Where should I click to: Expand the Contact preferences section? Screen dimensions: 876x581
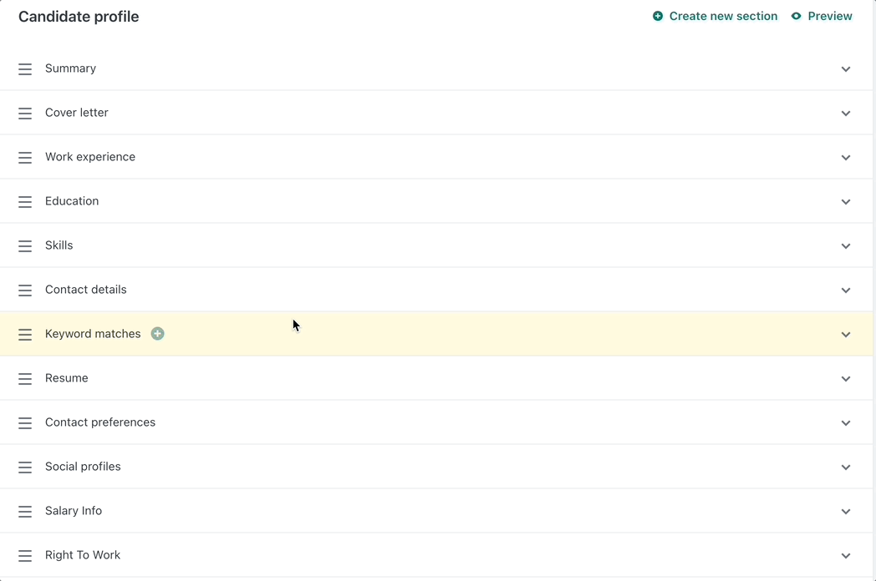click(x=845, y=422)
